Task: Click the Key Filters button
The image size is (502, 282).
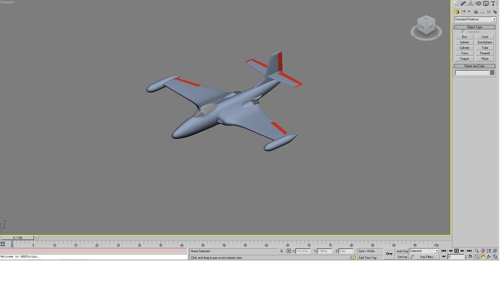Action: 427,257
